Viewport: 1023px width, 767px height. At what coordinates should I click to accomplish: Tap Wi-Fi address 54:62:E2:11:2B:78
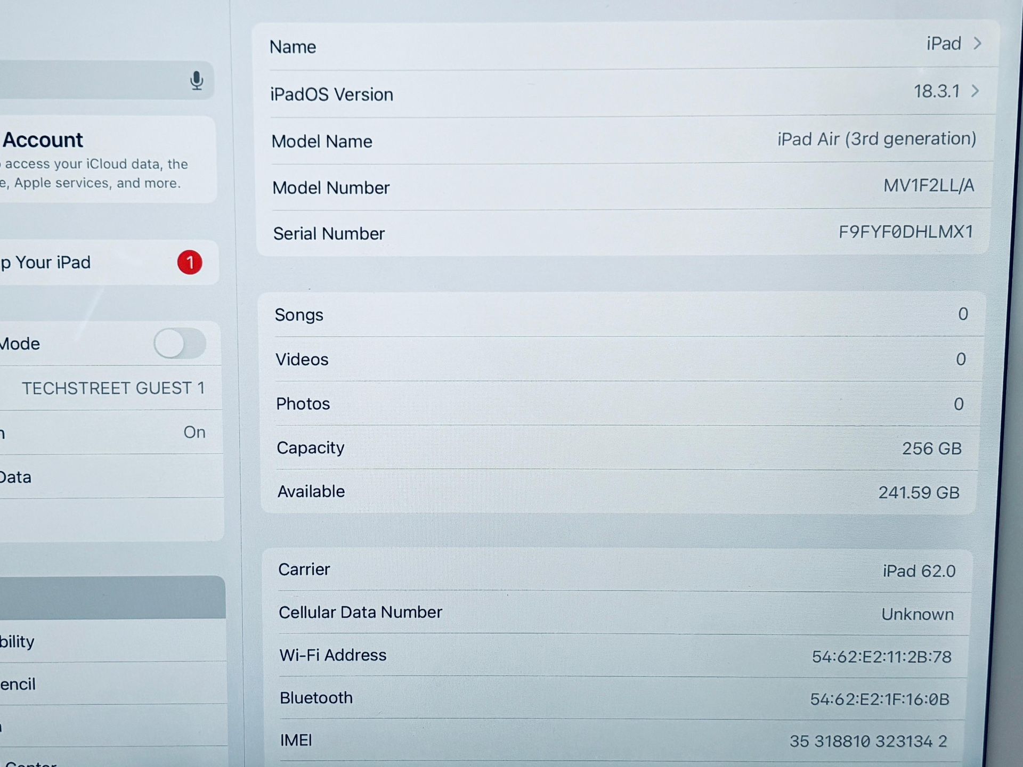(882, 657)
